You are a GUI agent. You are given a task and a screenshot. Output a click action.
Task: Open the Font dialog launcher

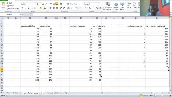[x=47, y=11]
